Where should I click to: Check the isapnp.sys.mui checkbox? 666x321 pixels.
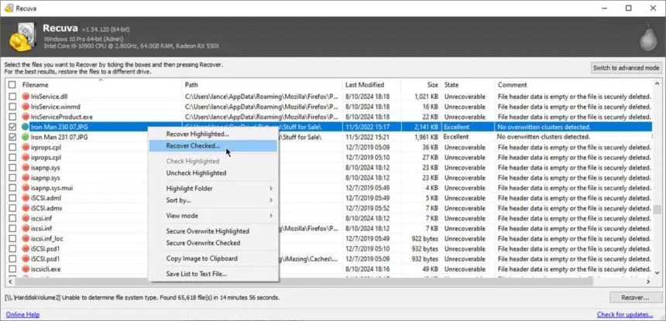coord(12,188)
